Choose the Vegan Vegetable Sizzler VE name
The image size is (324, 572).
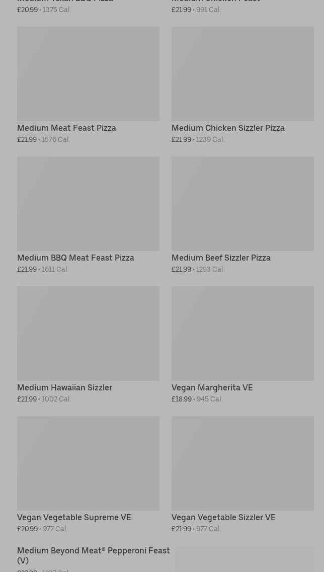(x=223, y=517)
